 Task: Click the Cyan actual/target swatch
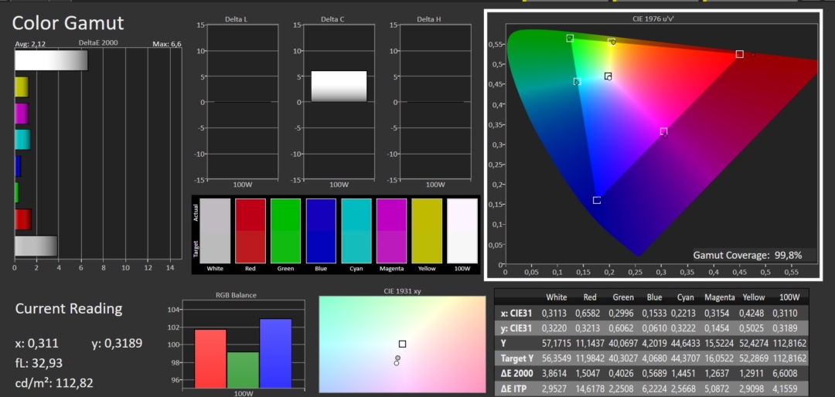356,230
